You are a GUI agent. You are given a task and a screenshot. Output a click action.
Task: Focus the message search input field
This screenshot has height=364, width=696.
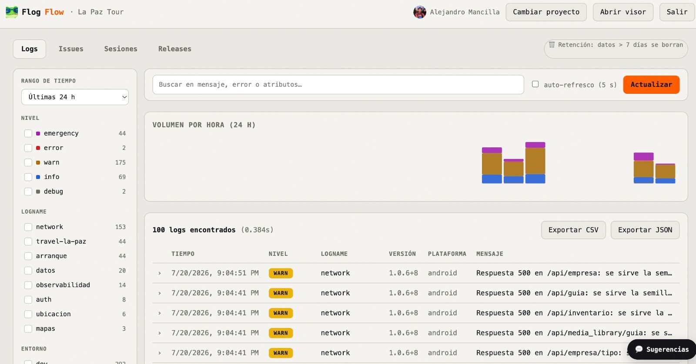coord(338,85)
